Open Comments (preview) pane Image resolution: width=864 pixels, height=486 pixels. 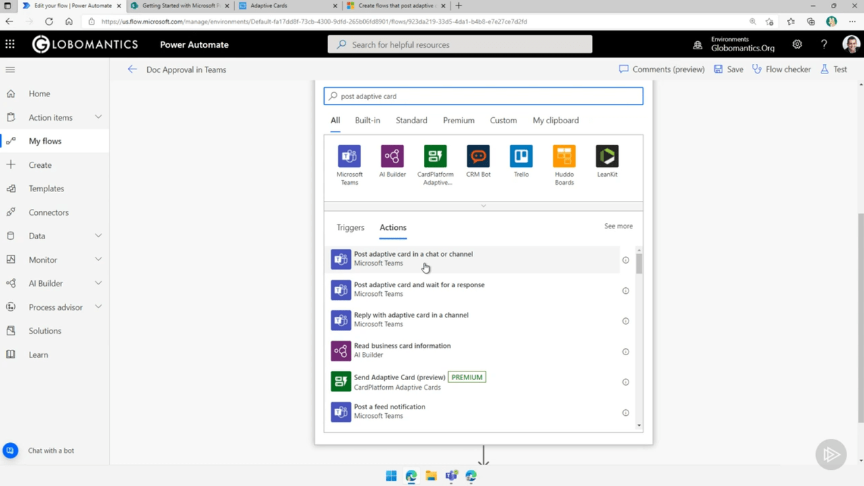tap(661, 69)
